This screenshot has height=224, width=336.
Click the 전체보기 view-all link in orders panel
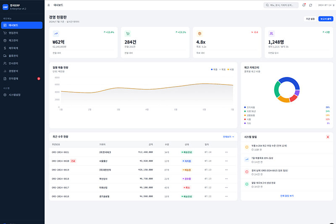pyautogui.click(x=228, y=137)
